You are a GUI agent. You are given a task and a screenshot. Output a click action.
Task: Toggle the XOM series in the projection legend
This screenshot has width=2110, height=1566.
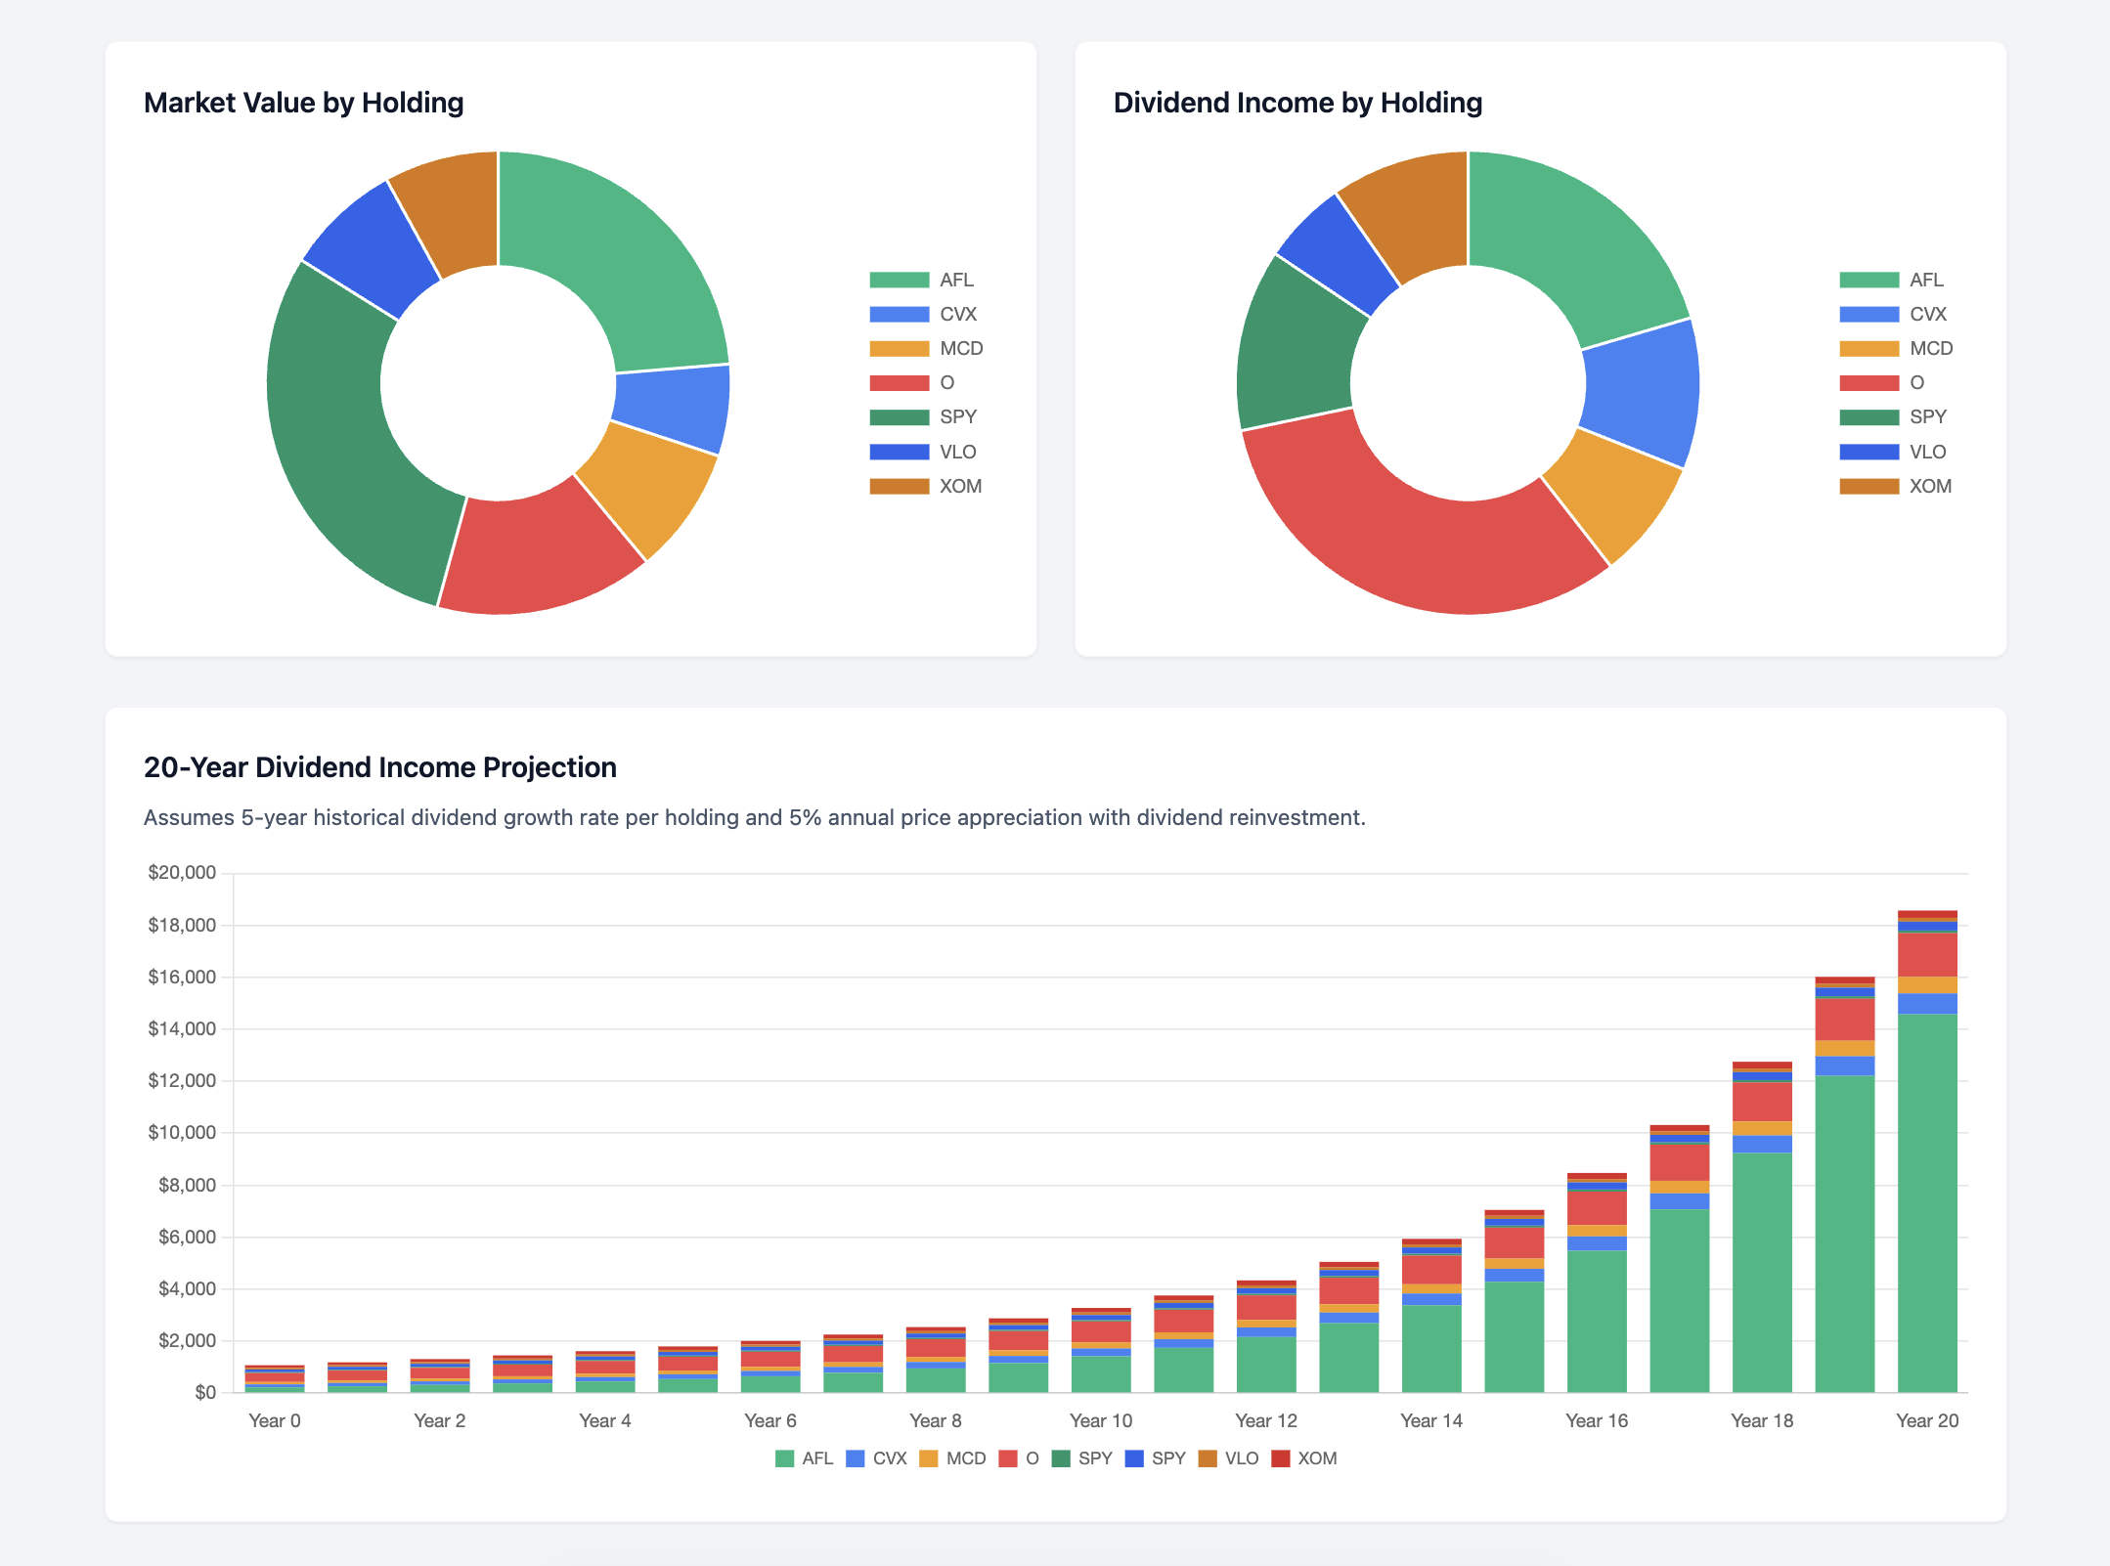(x=1282, y=1458)
